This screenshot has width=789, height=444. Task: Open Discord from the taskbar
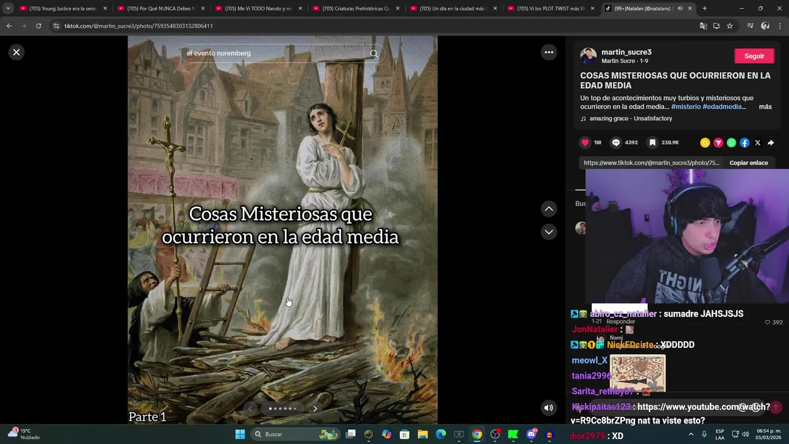pos(531,434)
